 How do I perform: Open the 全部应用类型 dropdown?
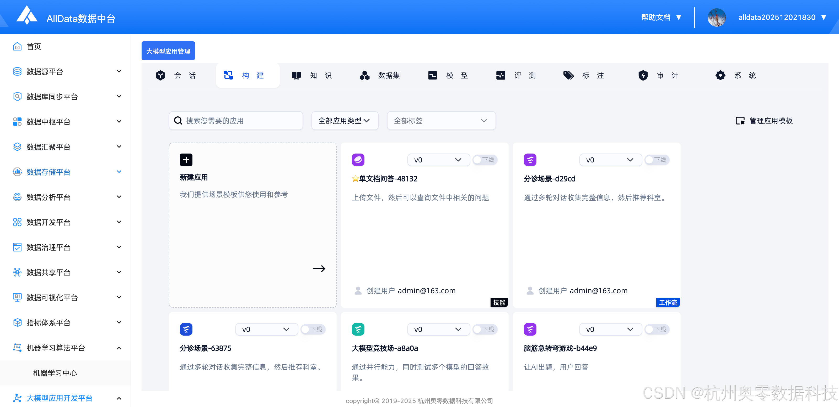pyautogui.click(x=345, y=121)
